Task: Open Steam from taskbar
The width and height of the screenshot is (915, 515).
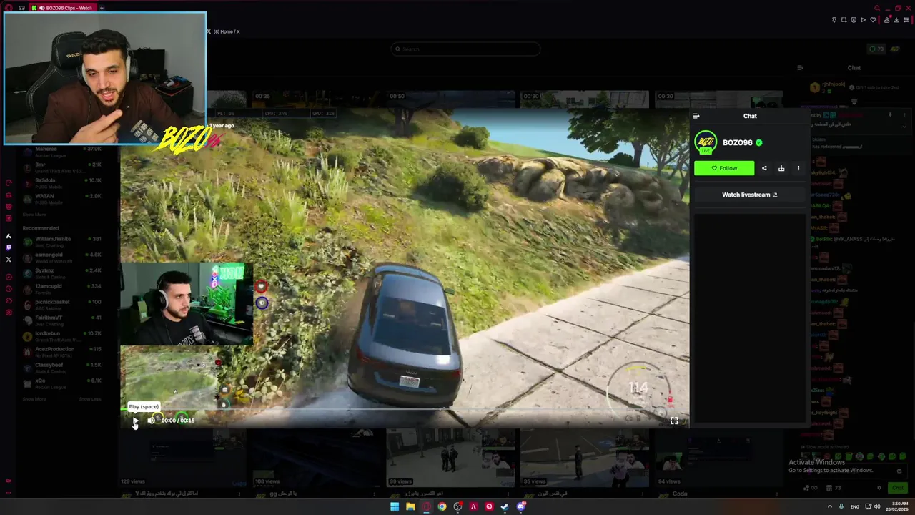Action: coord(505,506)
